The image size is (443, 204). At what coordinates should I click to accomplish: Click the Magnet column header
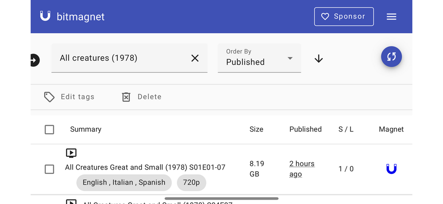(x=391, y=129)
